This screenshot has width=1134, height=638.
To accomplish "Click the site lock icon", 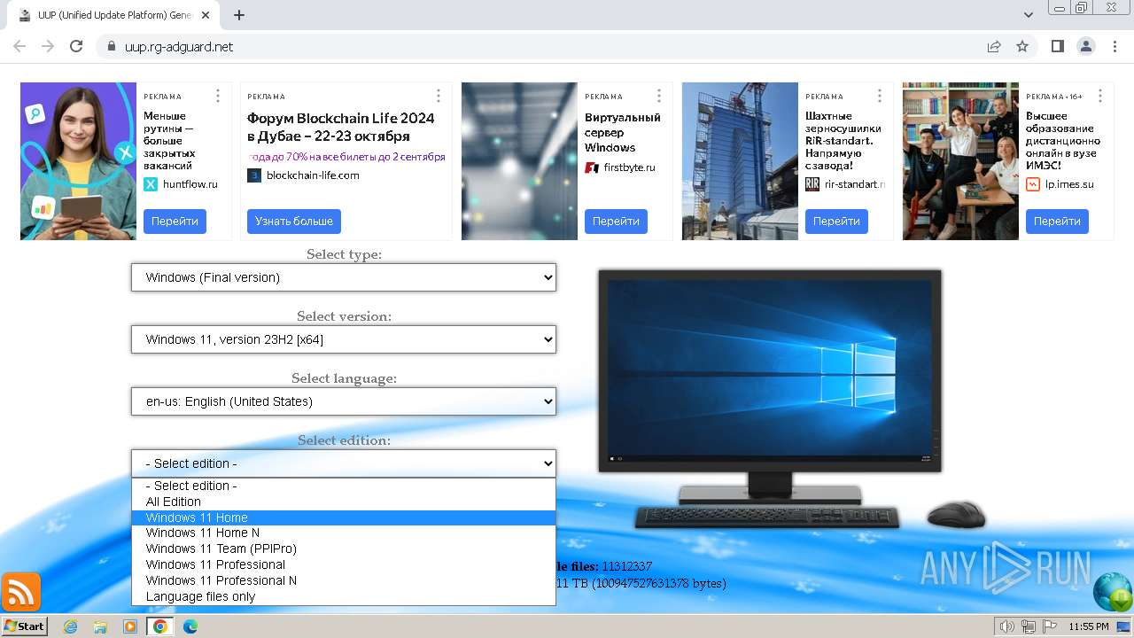I will click(x=112, y=46).
